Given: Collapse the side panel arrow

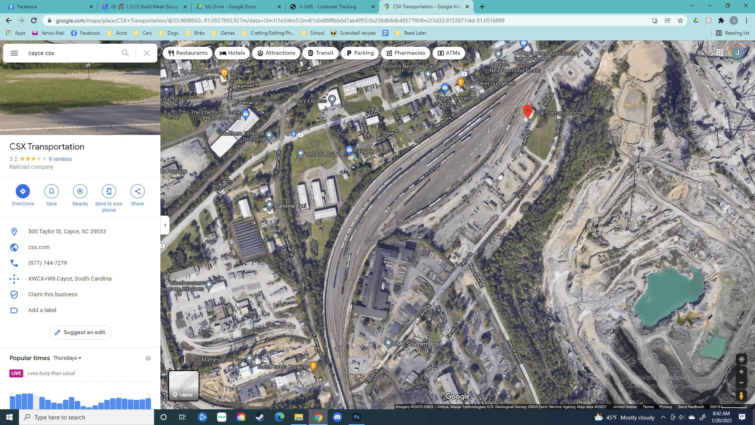Looking at the screenshot, I should pyautogui.click(x=165, y=225).
